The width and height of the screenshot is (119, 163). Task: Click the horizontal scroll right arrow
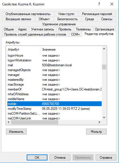[x=99, y=122]
